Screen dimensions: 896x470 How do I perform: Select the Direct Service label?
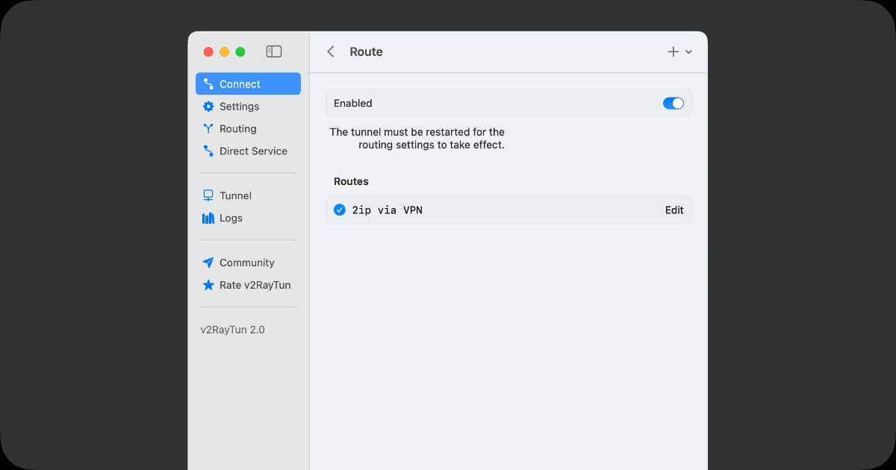tap(253, 151)
